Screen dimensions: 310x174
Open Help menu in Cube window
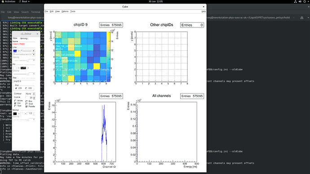[x=204, y=12]
